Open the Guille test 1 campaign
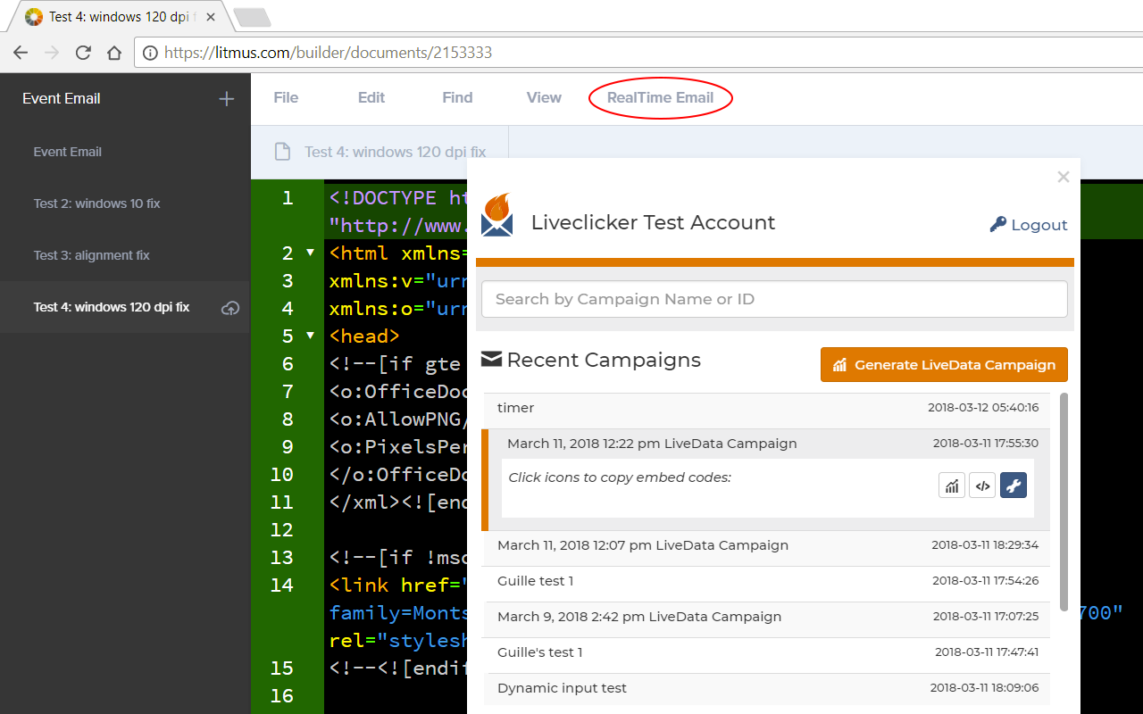The width and height of the screenshot is (1143, 714). pyautogui.click(x=536, y=581)
